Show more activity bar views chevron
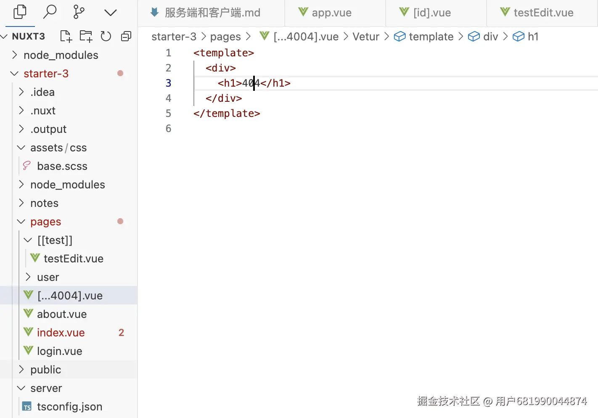 click(110, 13)
